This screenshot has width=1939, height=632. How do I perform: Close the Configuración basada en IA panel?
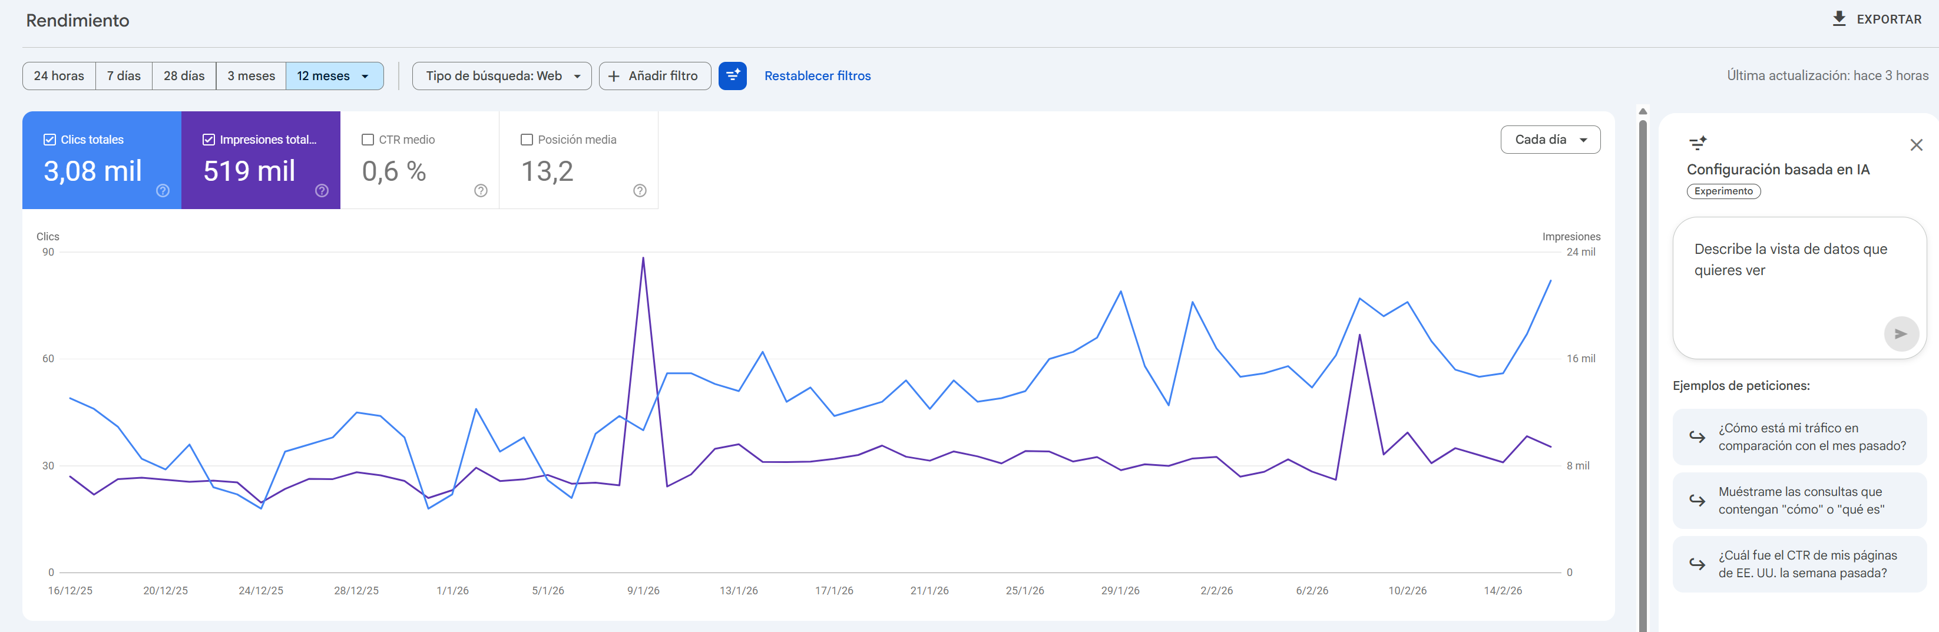coord(1915,144)
